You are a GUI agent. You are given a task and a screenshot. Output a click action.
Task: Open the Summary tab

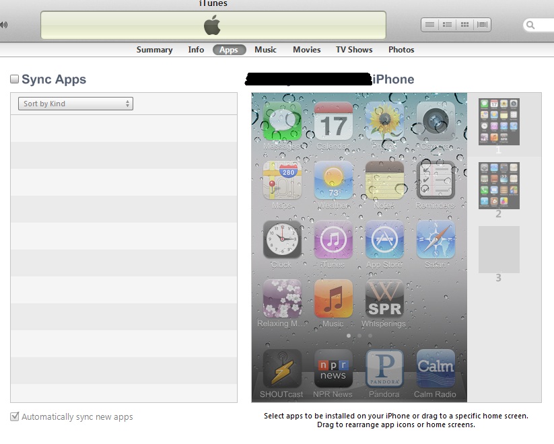pyautogui.click(x=154, y=50)
